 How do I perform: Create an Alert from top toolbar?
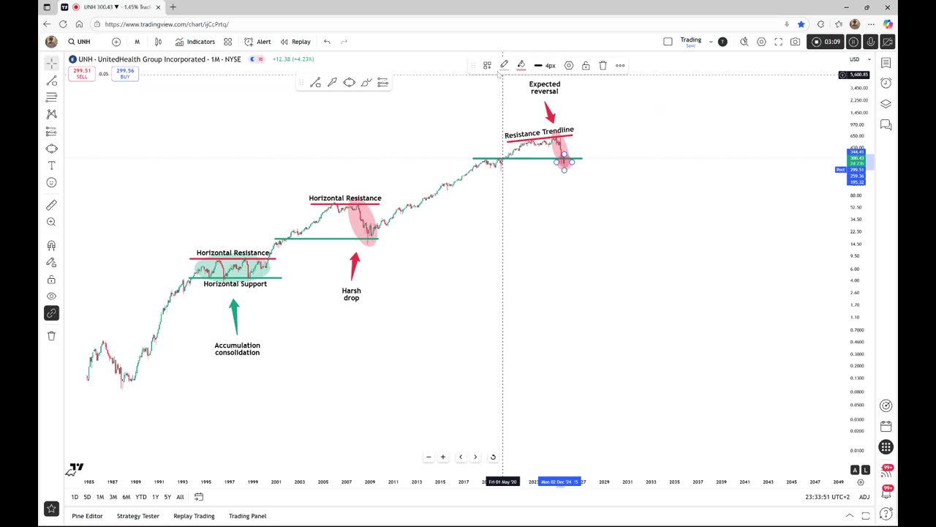point(257,42)
